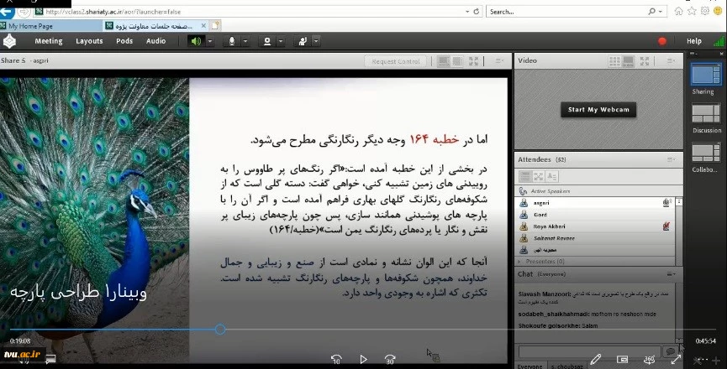Skip back 10 seconds in the video

(336, 359)
